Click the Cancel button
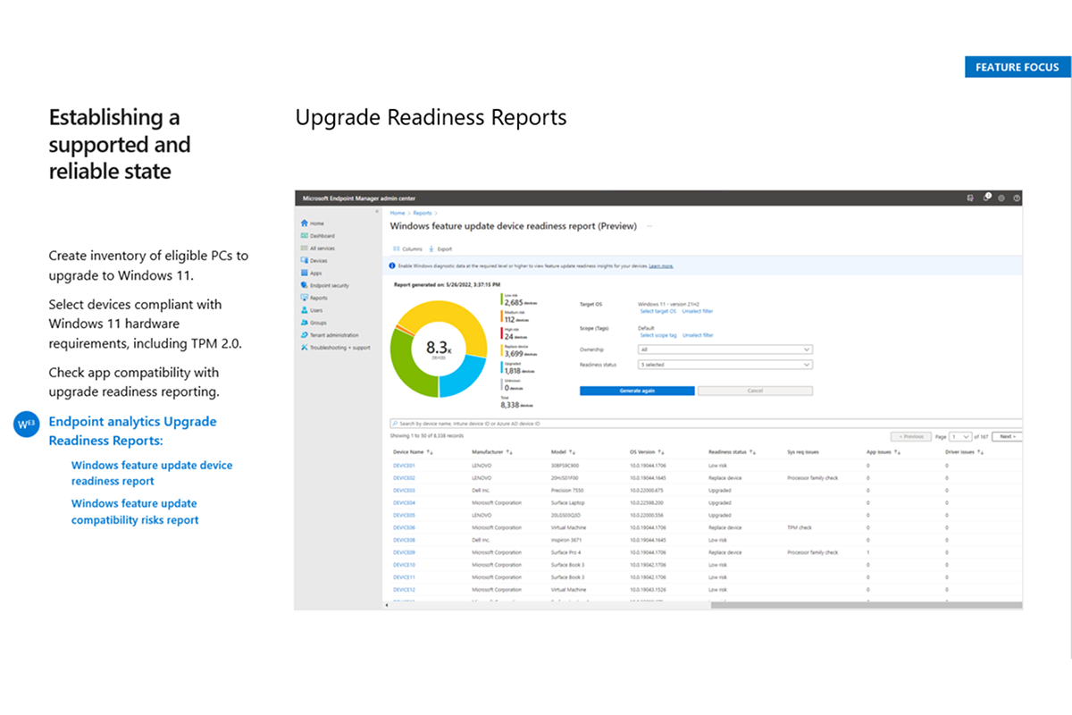This screenshot has height=715, width=1072. (x=755, y=391)
